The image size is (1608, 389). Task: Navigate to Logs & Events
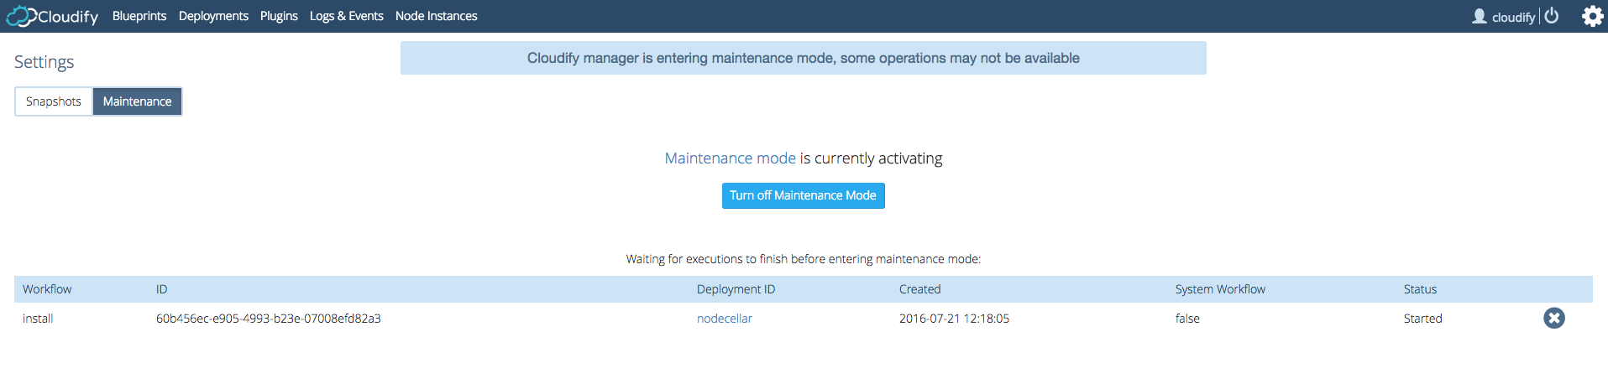click(346, 16)
